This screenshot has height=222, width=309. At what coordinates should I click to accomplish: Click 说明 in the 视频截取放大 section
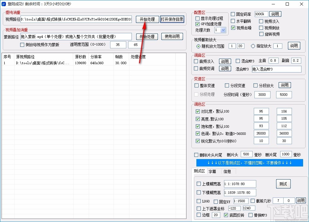293,46
